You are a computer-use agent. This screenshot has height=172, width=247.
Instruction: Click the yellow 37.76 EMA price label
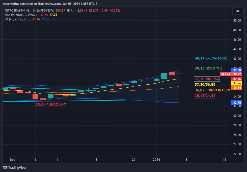pos(237,83)
